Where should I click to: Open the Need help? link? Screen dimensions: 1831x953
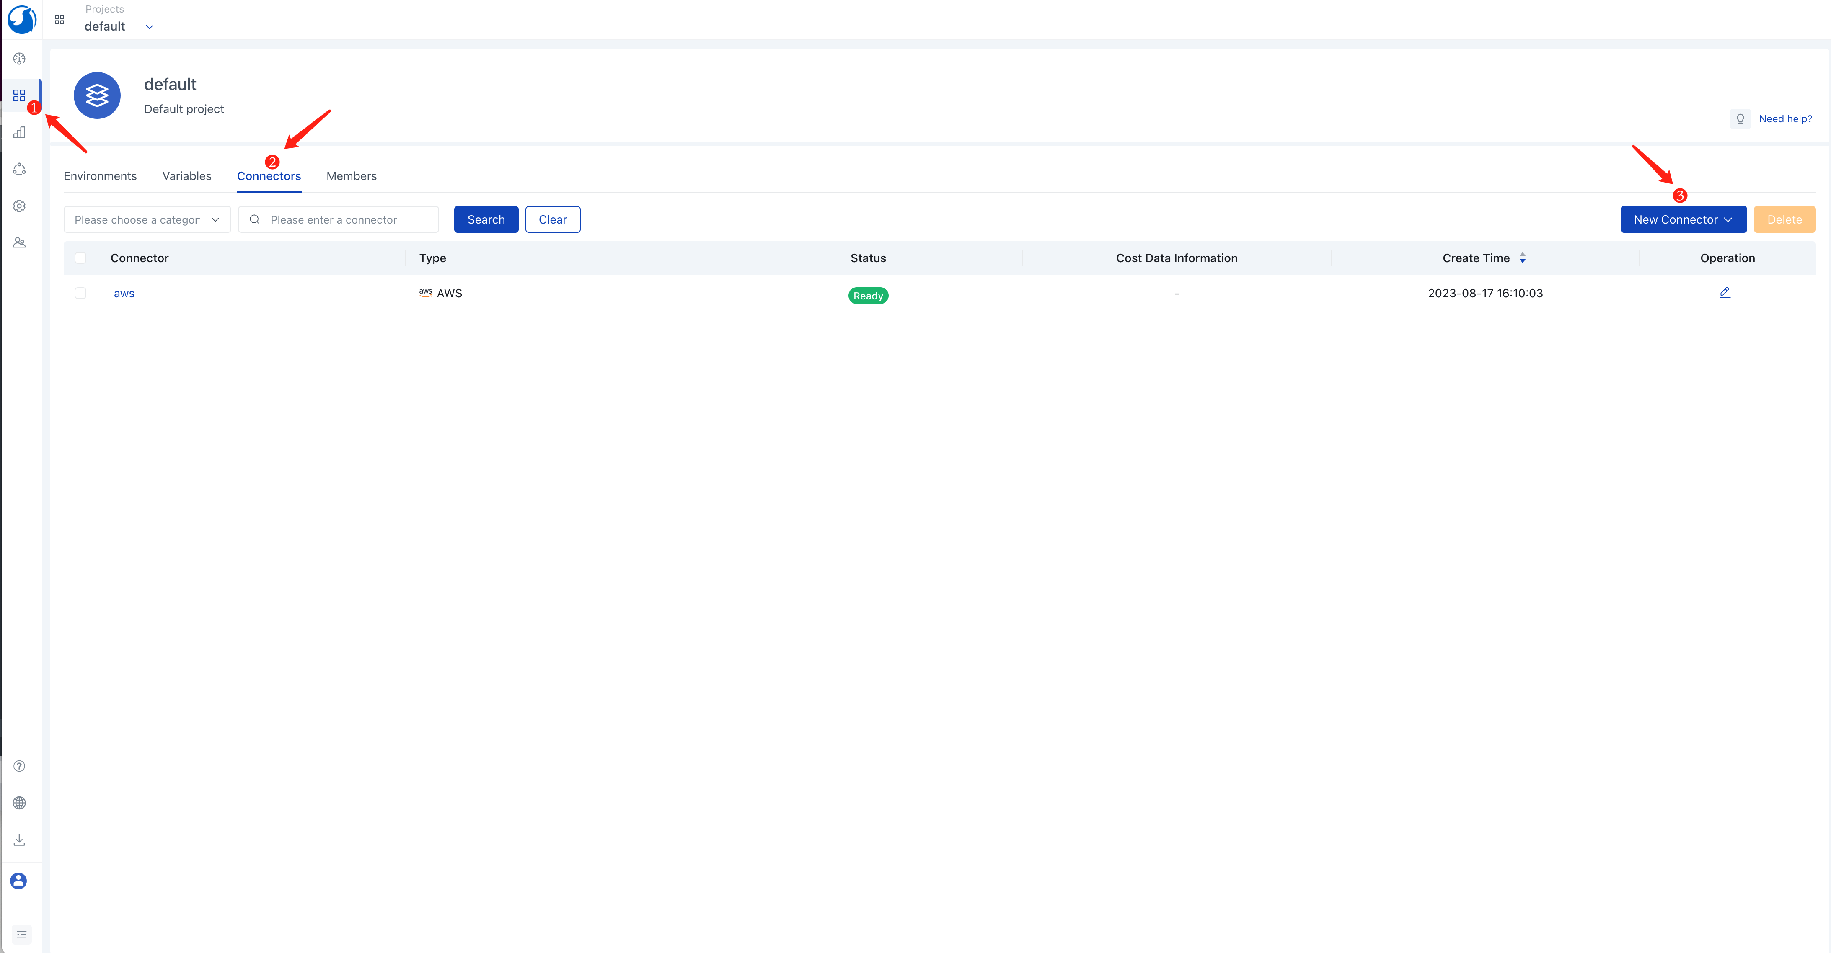pyautogui.click(x=1785, y=118)
